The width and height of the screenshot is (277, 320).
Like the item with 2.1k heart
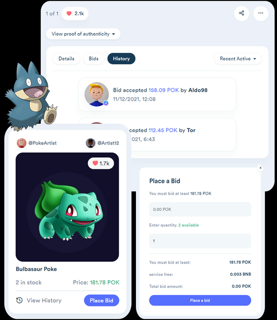click(75, 14)
